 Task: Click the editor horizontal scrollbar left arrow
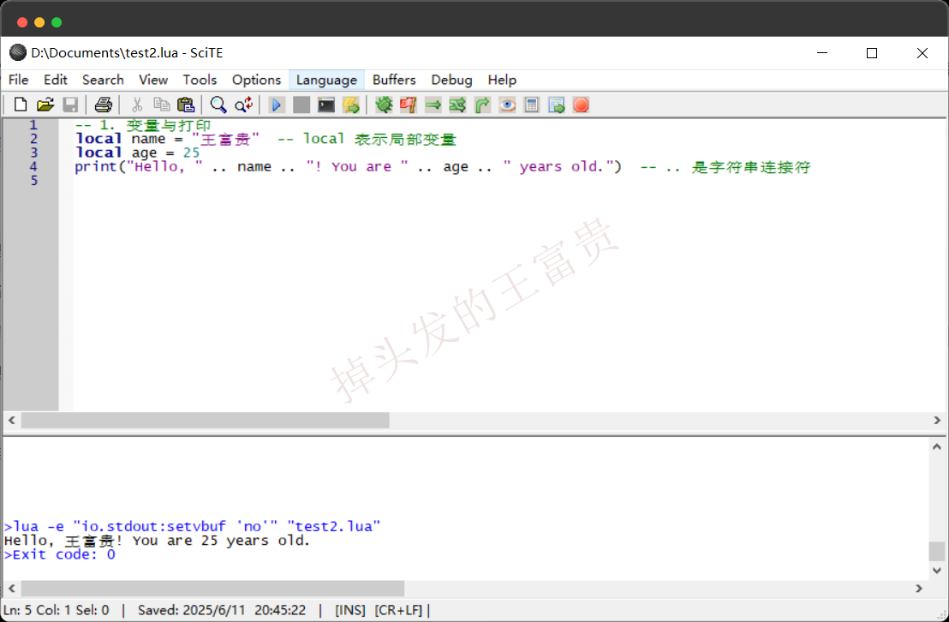tap(12, 421)
